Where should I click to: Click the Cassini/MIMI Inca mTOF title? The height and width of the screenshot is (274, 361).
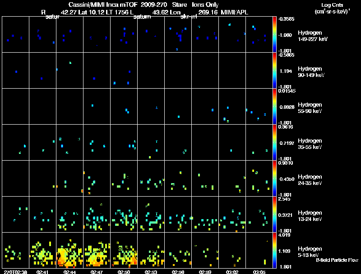tap(103, 4)
